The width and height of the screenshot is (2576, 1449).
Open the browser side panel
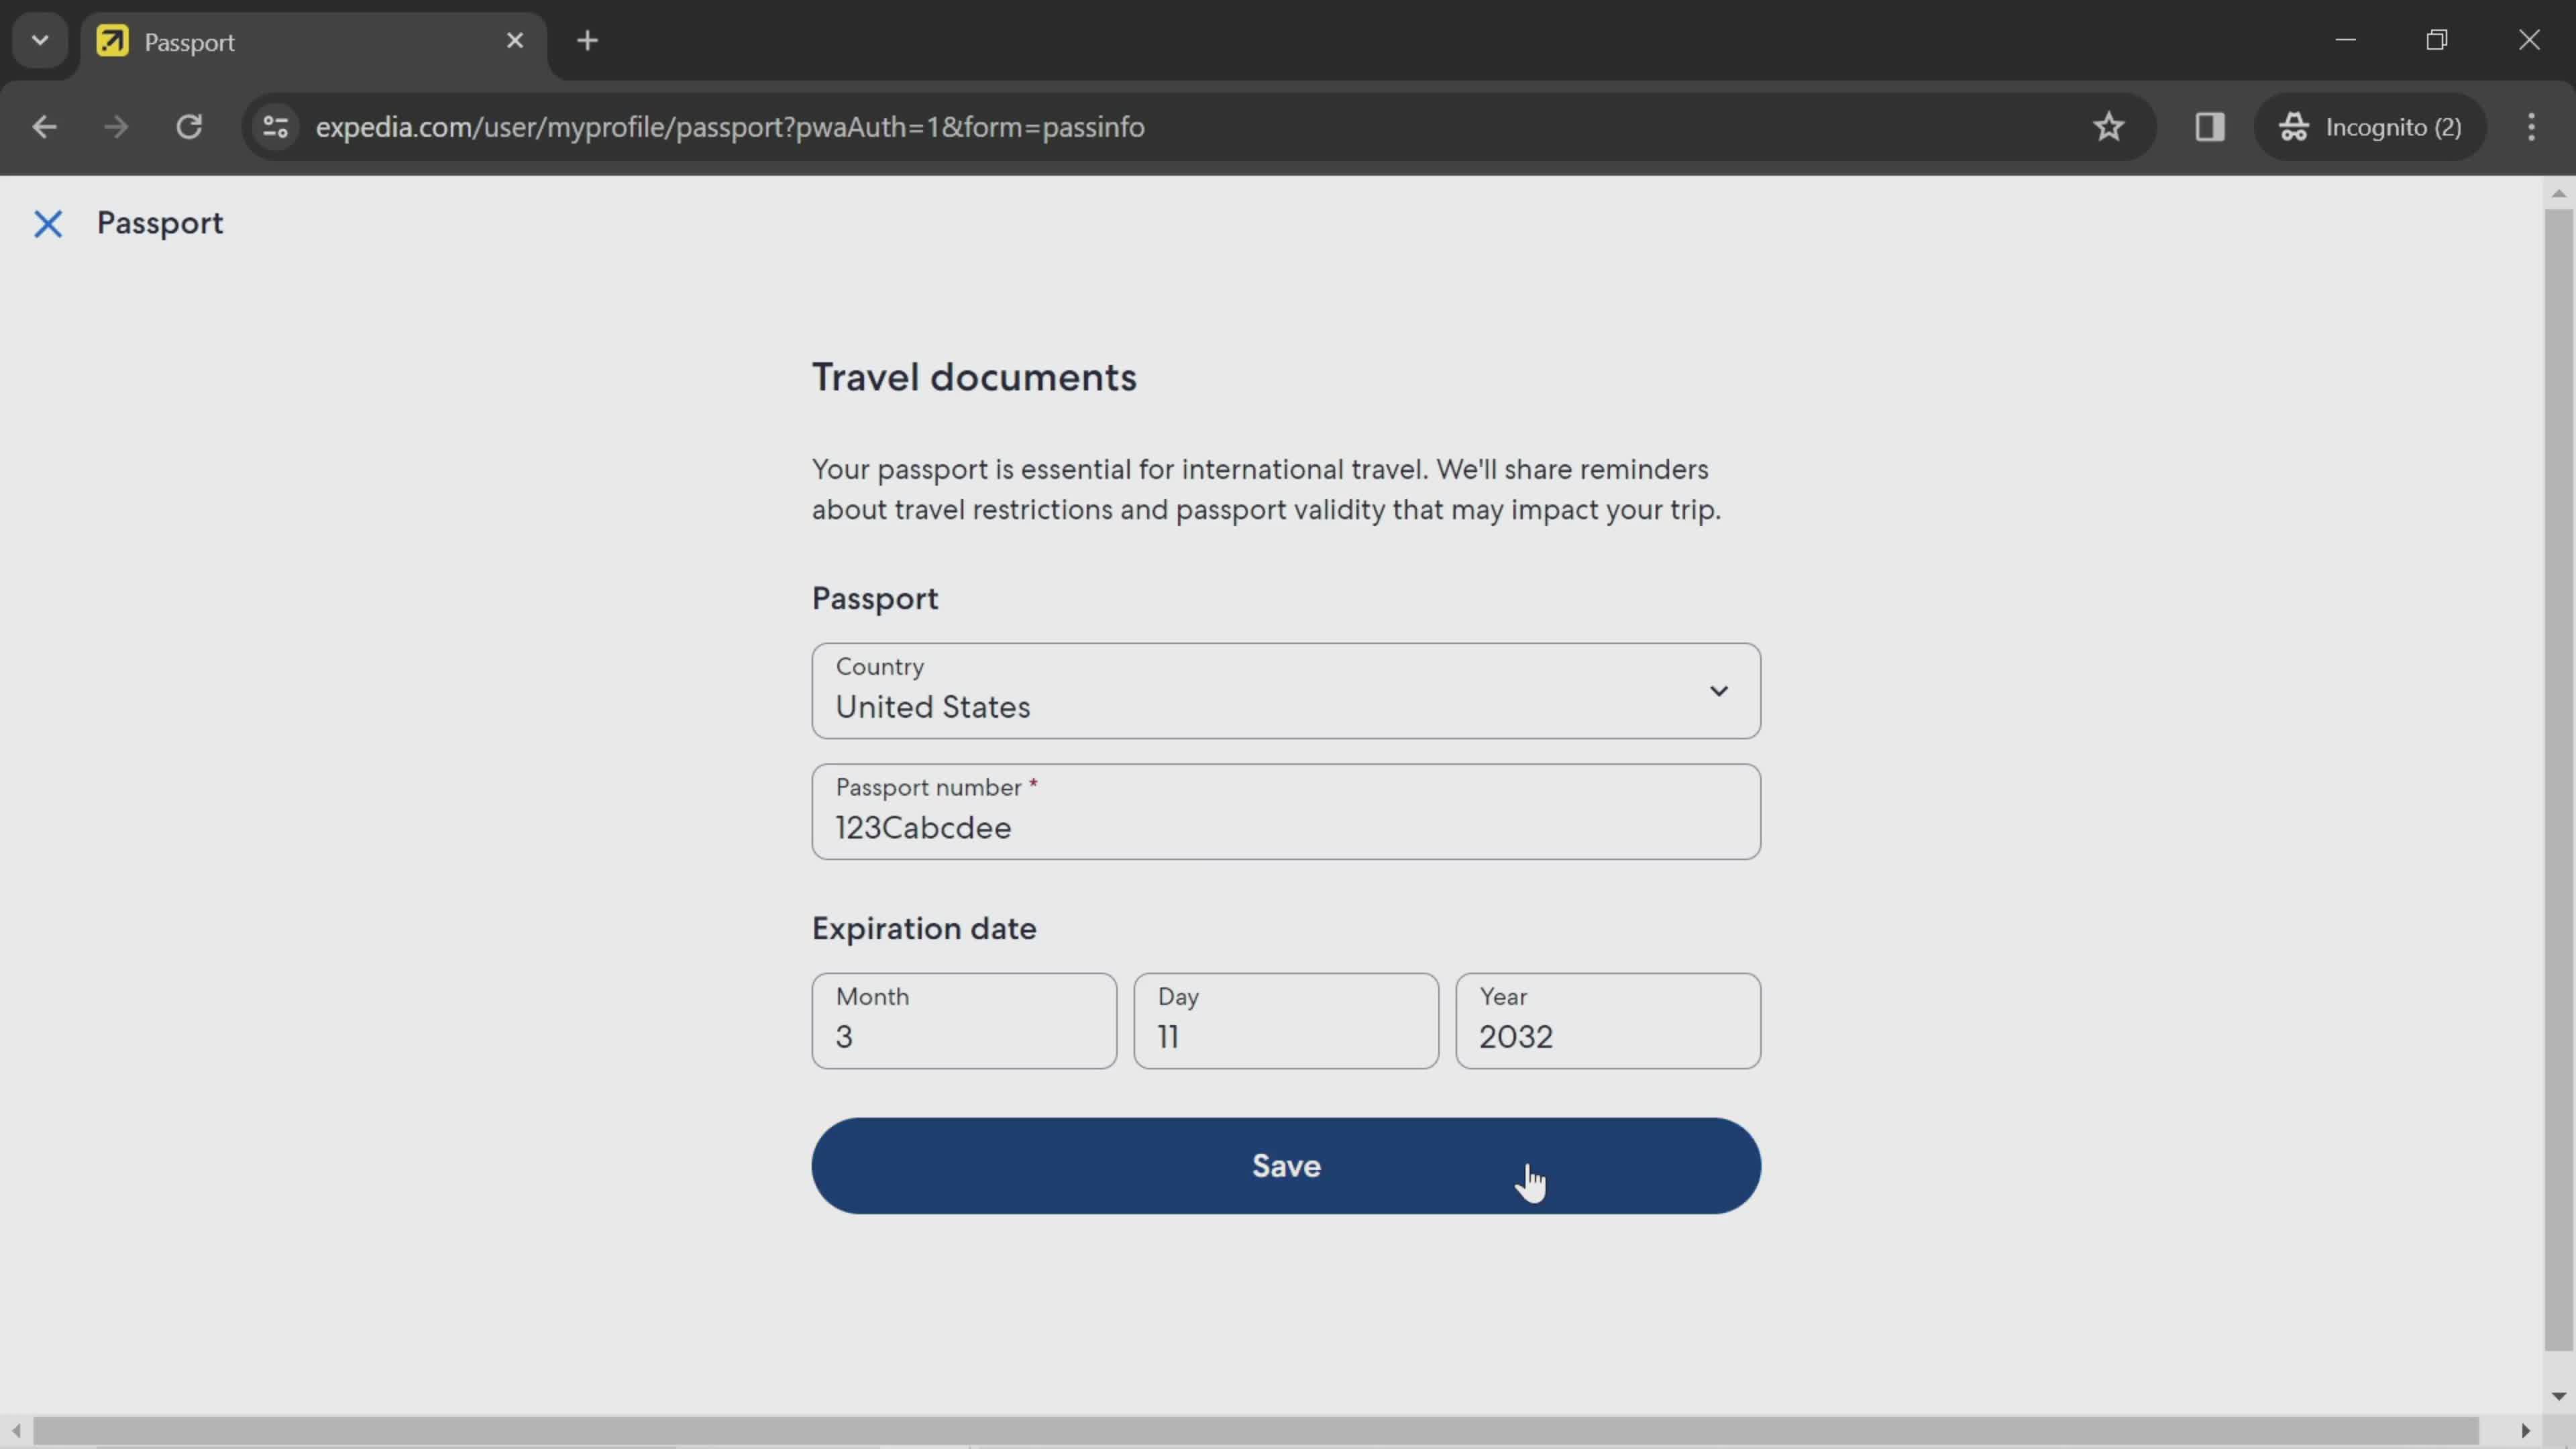(x=2210, y=127)
